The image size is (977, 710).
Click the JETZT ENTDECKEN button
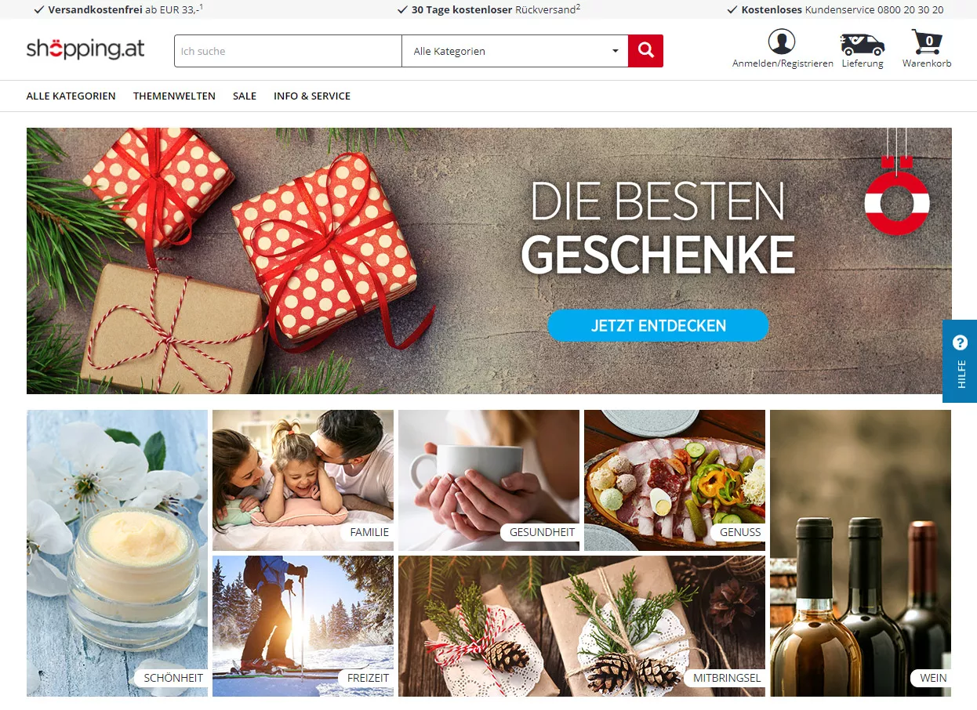pos(658,325)
